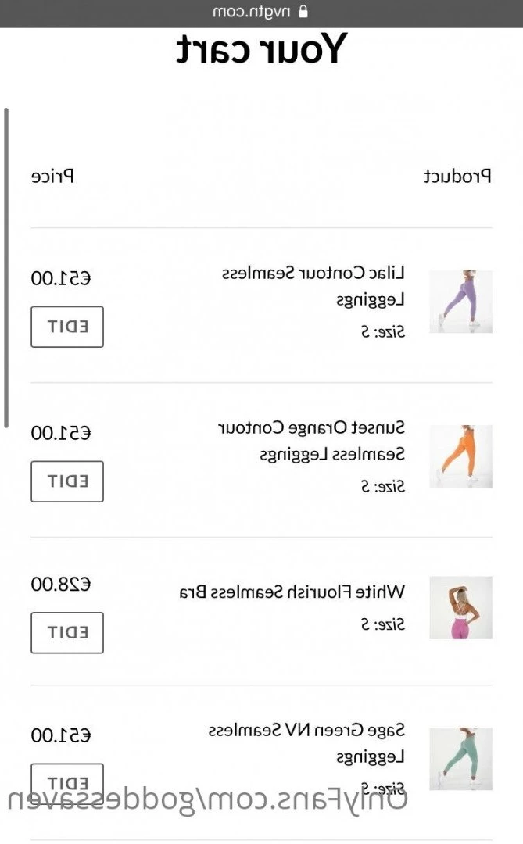Click the Product column header
The height and width of the screenshot is (844, 523).
pyautogui.click(x=457, y=176)
